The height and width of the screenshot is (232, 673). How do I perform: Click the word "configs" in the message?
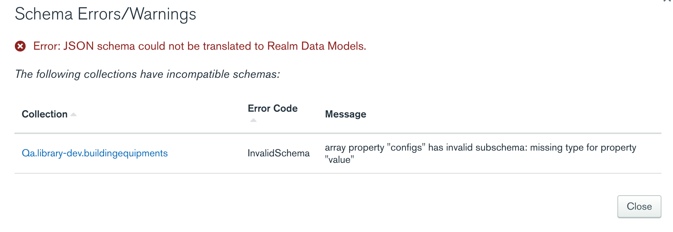point(406,148)
